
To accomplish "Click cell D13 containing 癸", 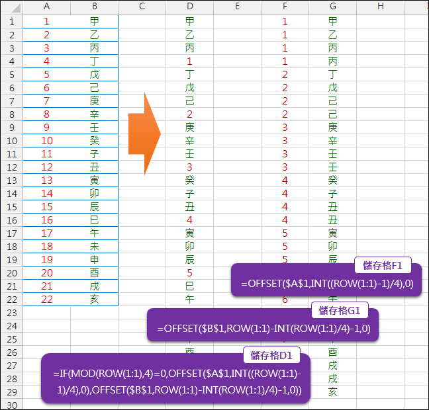I will [189, 181].
